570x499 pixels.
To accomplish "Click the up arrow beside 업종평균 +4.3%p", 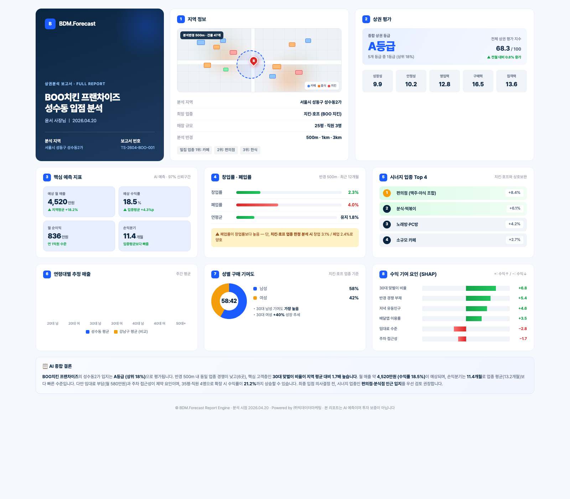I will tap(125, 210).
